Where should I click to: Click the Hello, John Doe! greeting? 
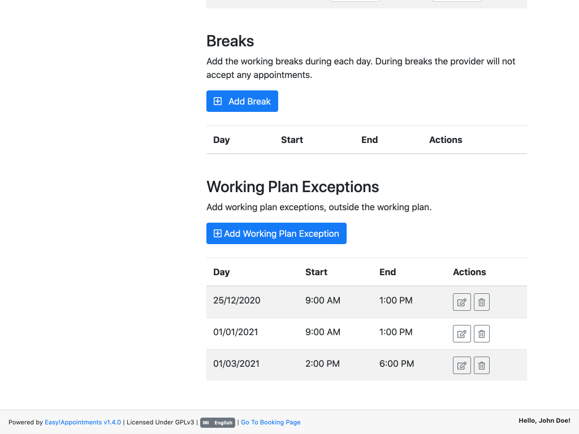545,420
